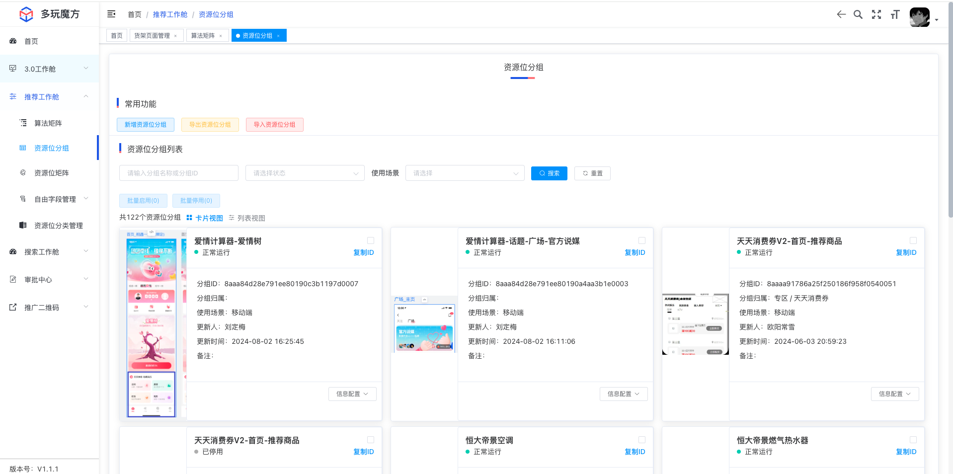Screen dimensions: 953x474
Task: Open the 使用场景 dropdown
Action: (x=465, y=173)
